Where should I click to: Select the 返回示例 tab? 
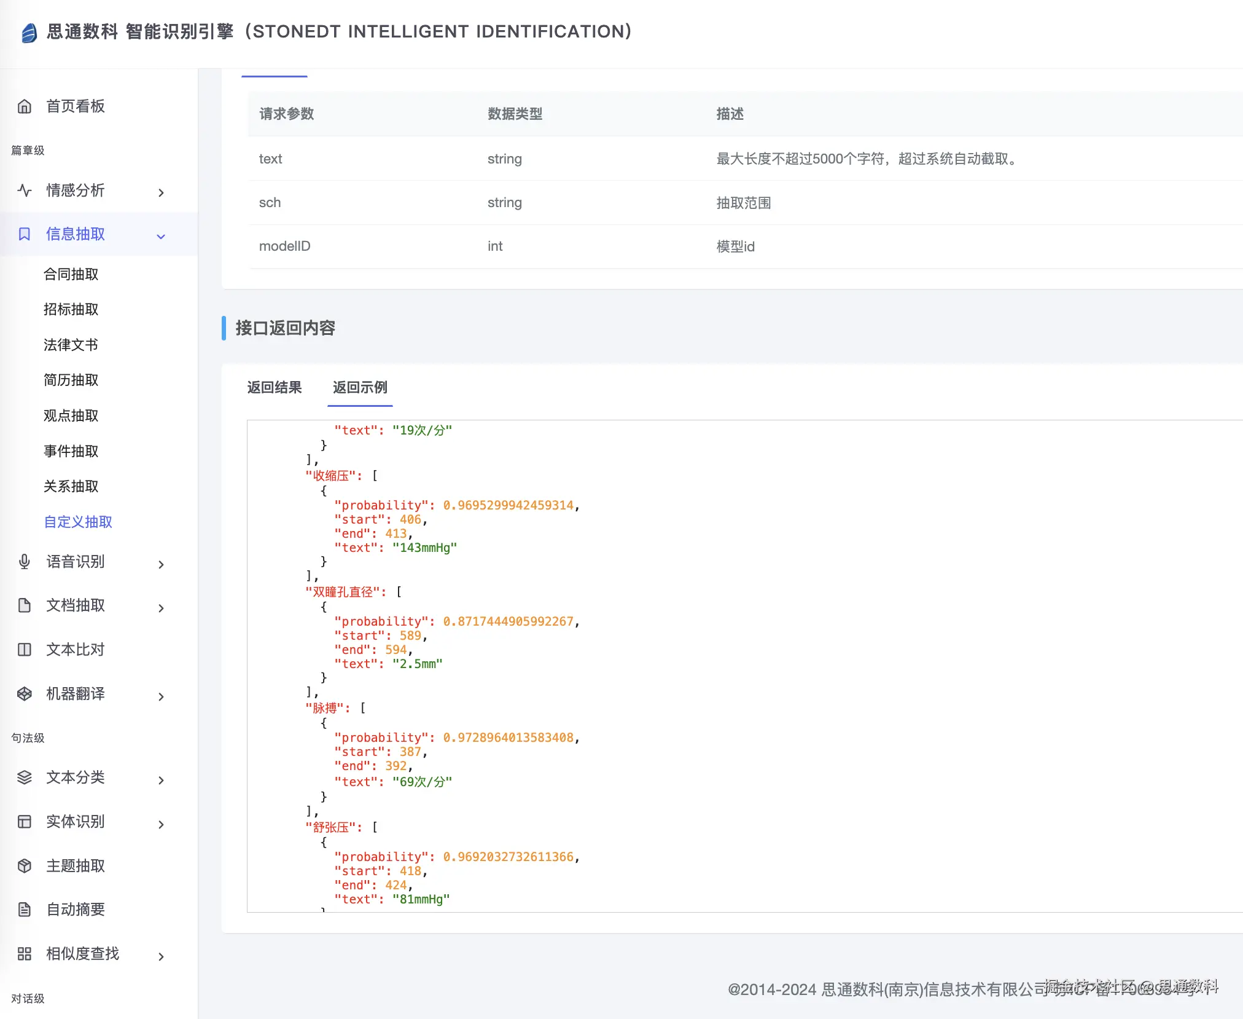coord(360,387)
